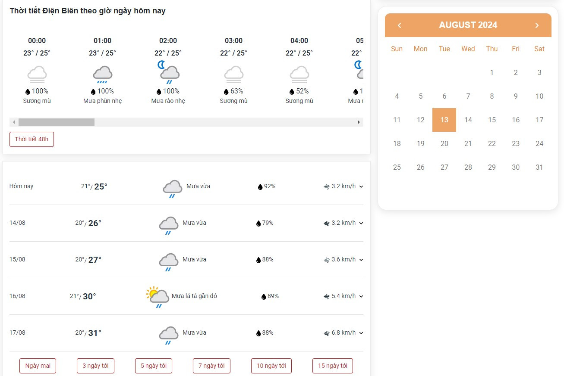Click the rain cloud icon for 14/08

point(169,225)
